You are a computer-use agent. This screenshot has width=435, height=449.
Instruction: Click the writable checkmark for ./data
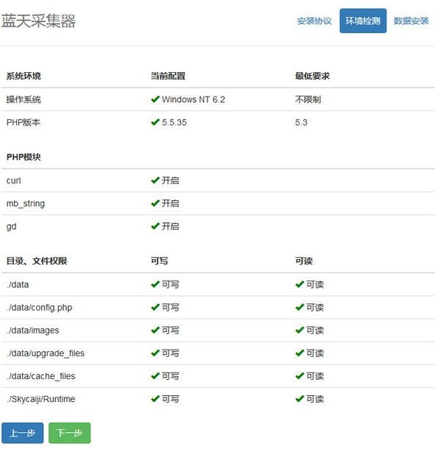[155, 284]
